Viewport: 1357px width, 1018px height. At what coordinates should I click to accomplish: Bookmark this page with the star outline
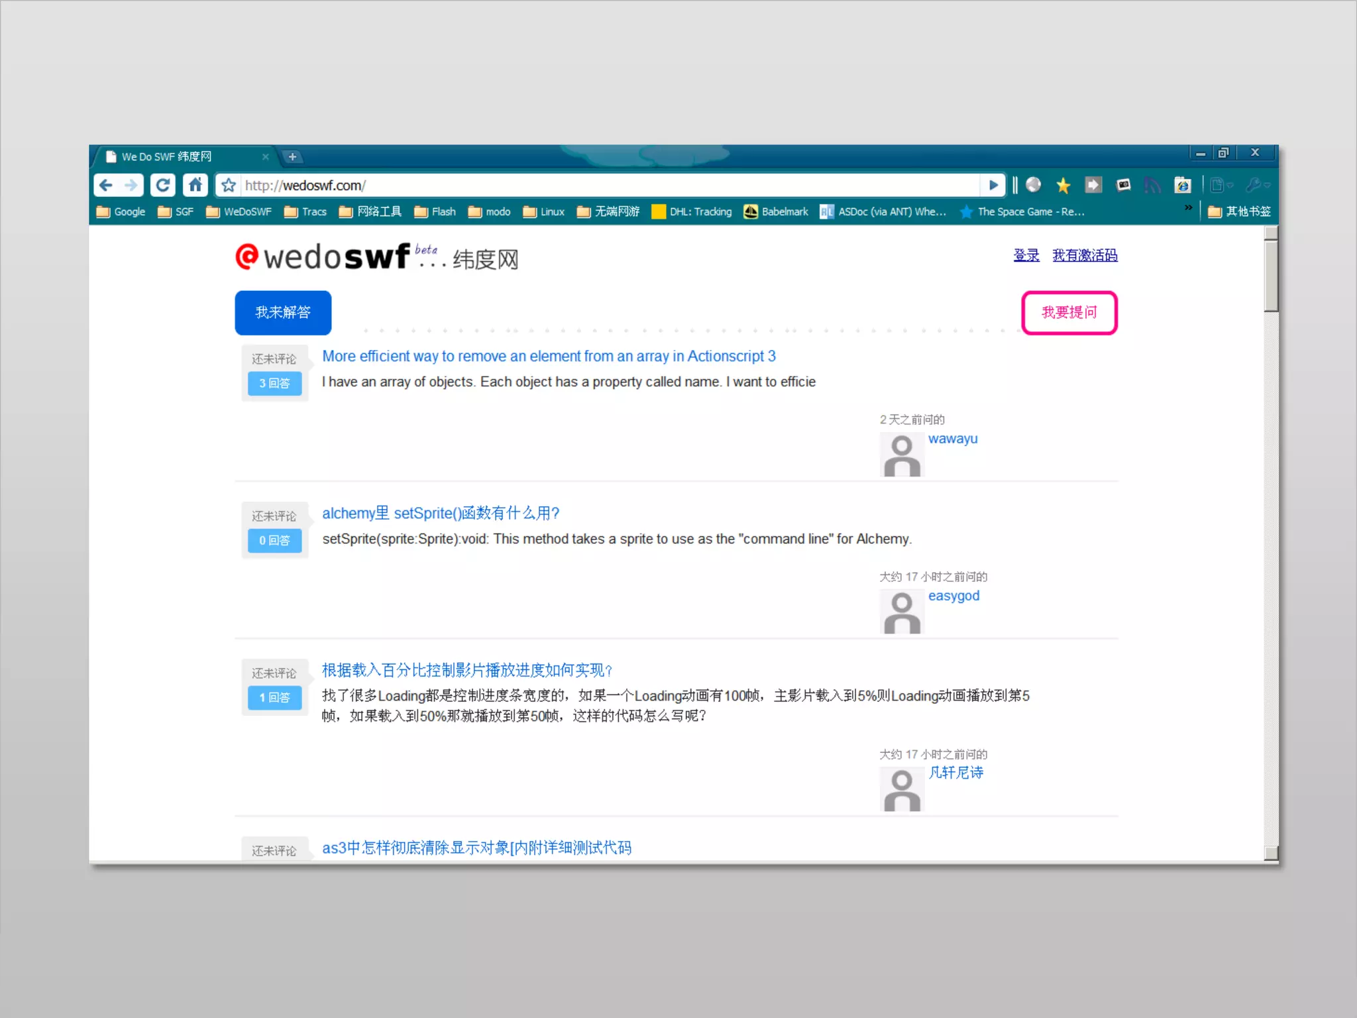[229, 186]
